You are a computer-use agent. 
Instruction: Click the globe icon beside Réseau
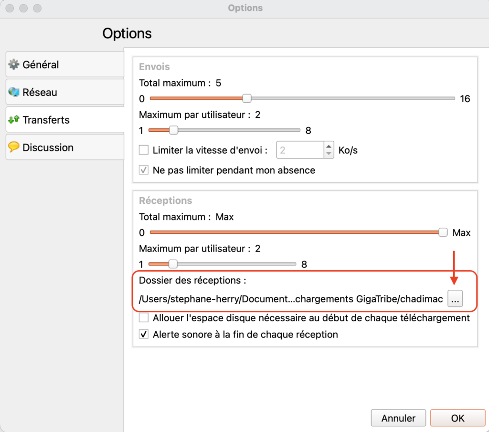[14, 92]
